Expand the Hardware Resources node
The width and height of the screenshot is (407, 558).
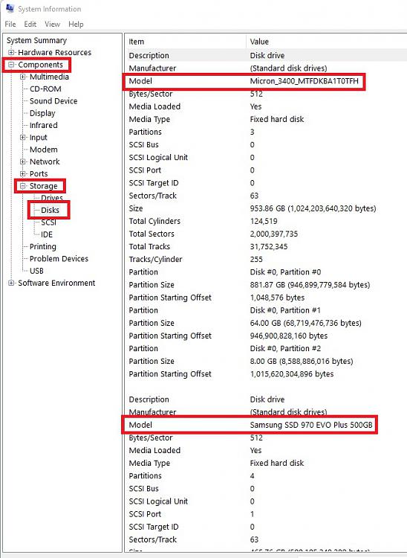11,53
